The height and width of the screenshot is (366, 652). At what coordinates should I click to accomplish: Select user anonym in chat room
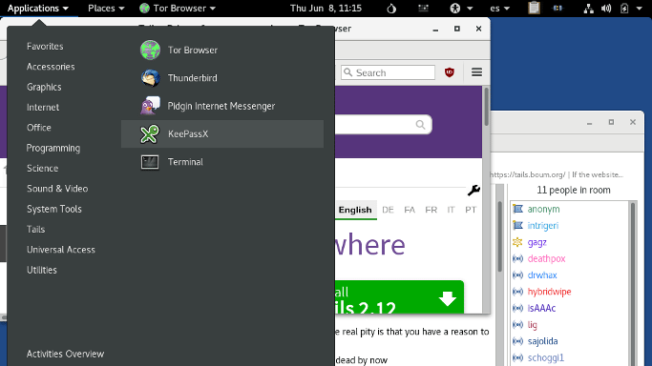click(x=543, y=209)
